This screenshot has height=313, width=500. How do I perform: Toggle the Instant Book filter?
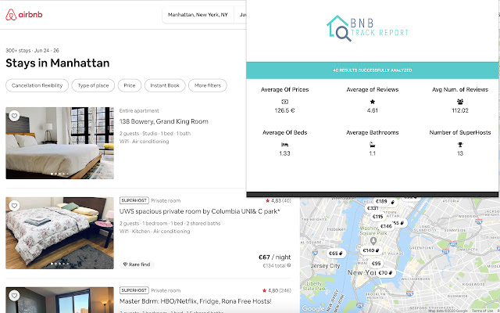click(x=163, y=85)
